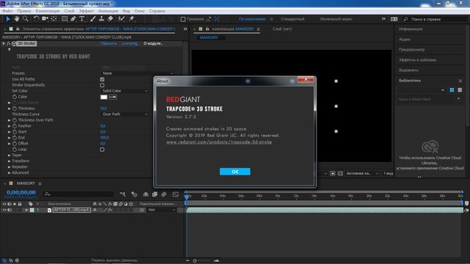The image size is (470, 264).
Task: Toggle the End stopwatch keyframe
Action: point(15,138)
